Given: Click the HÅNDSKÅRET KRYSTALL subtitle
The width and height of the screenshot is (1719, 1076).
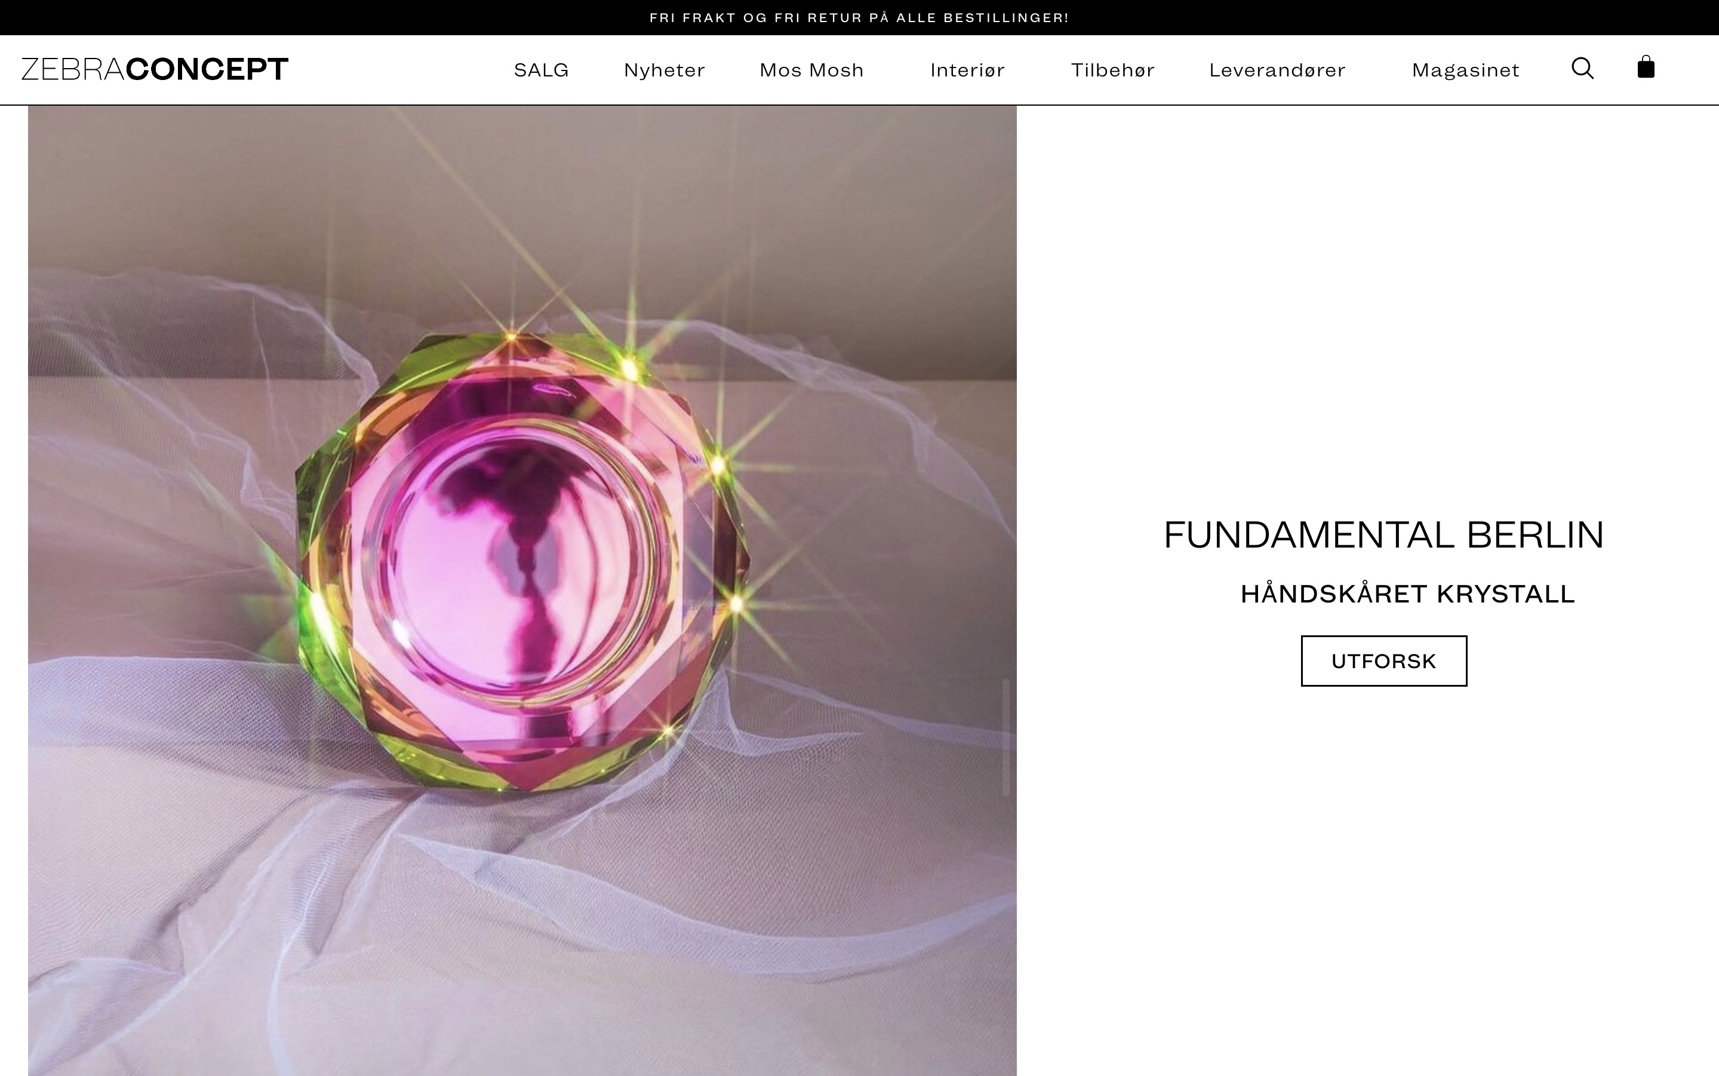Looking at the screenshot, I should pos(1407,594).
